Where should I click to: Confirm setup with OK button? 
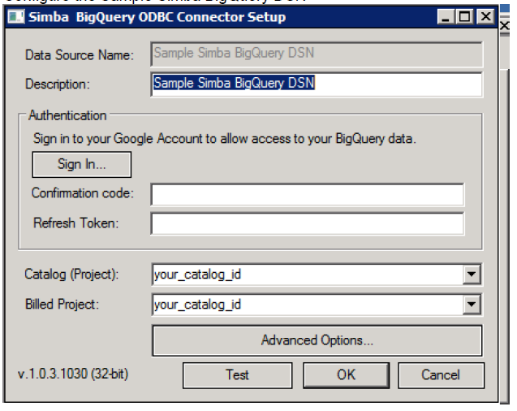tap(347, 375)
